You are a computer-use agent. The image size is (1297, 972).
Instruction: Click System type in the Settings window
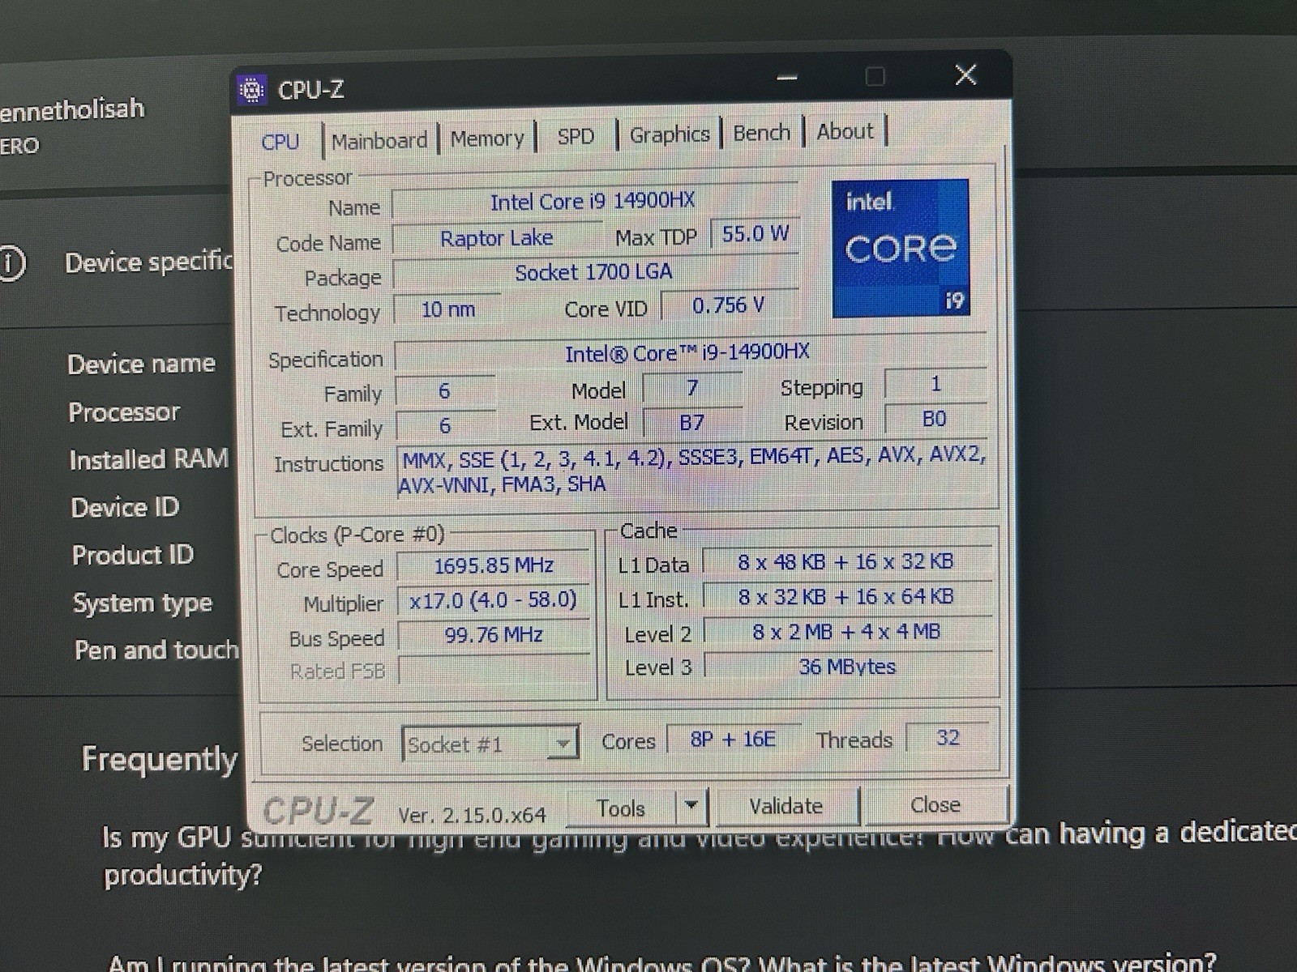143,603
